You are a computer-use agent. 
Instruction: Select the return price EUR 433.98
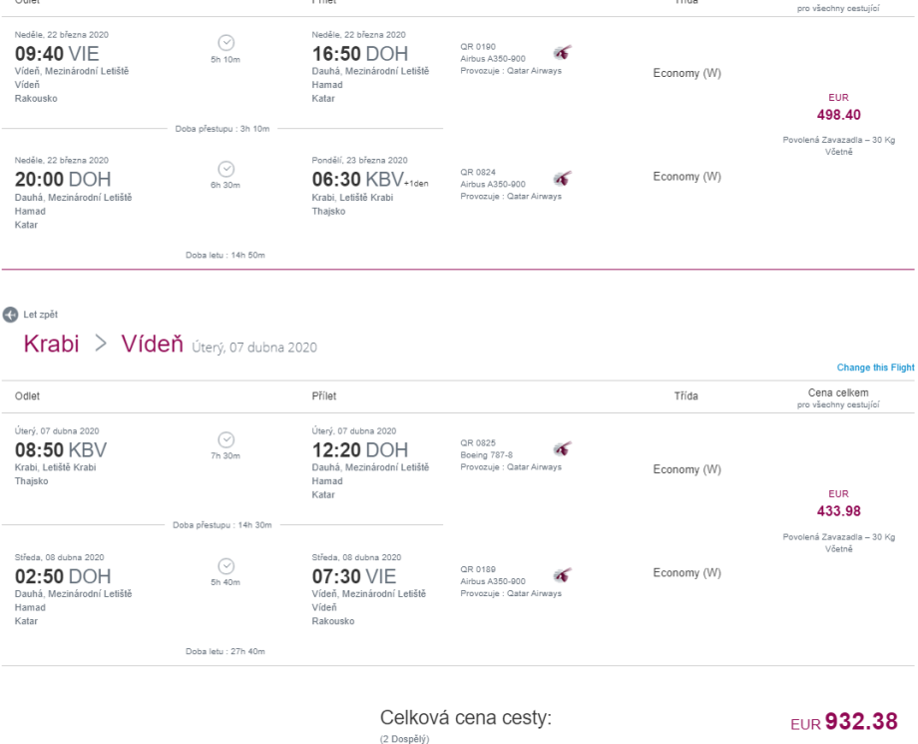[x=838, y=511]
